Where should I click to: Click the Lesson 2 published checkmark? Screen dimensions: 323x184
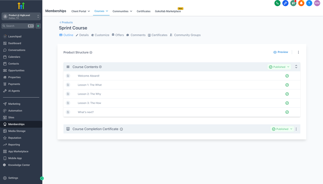point(287,94)
